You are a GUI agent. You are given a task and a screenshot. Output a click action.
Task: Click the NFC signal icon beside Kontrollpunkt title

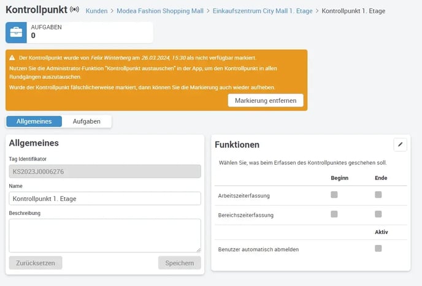point(75,10)
